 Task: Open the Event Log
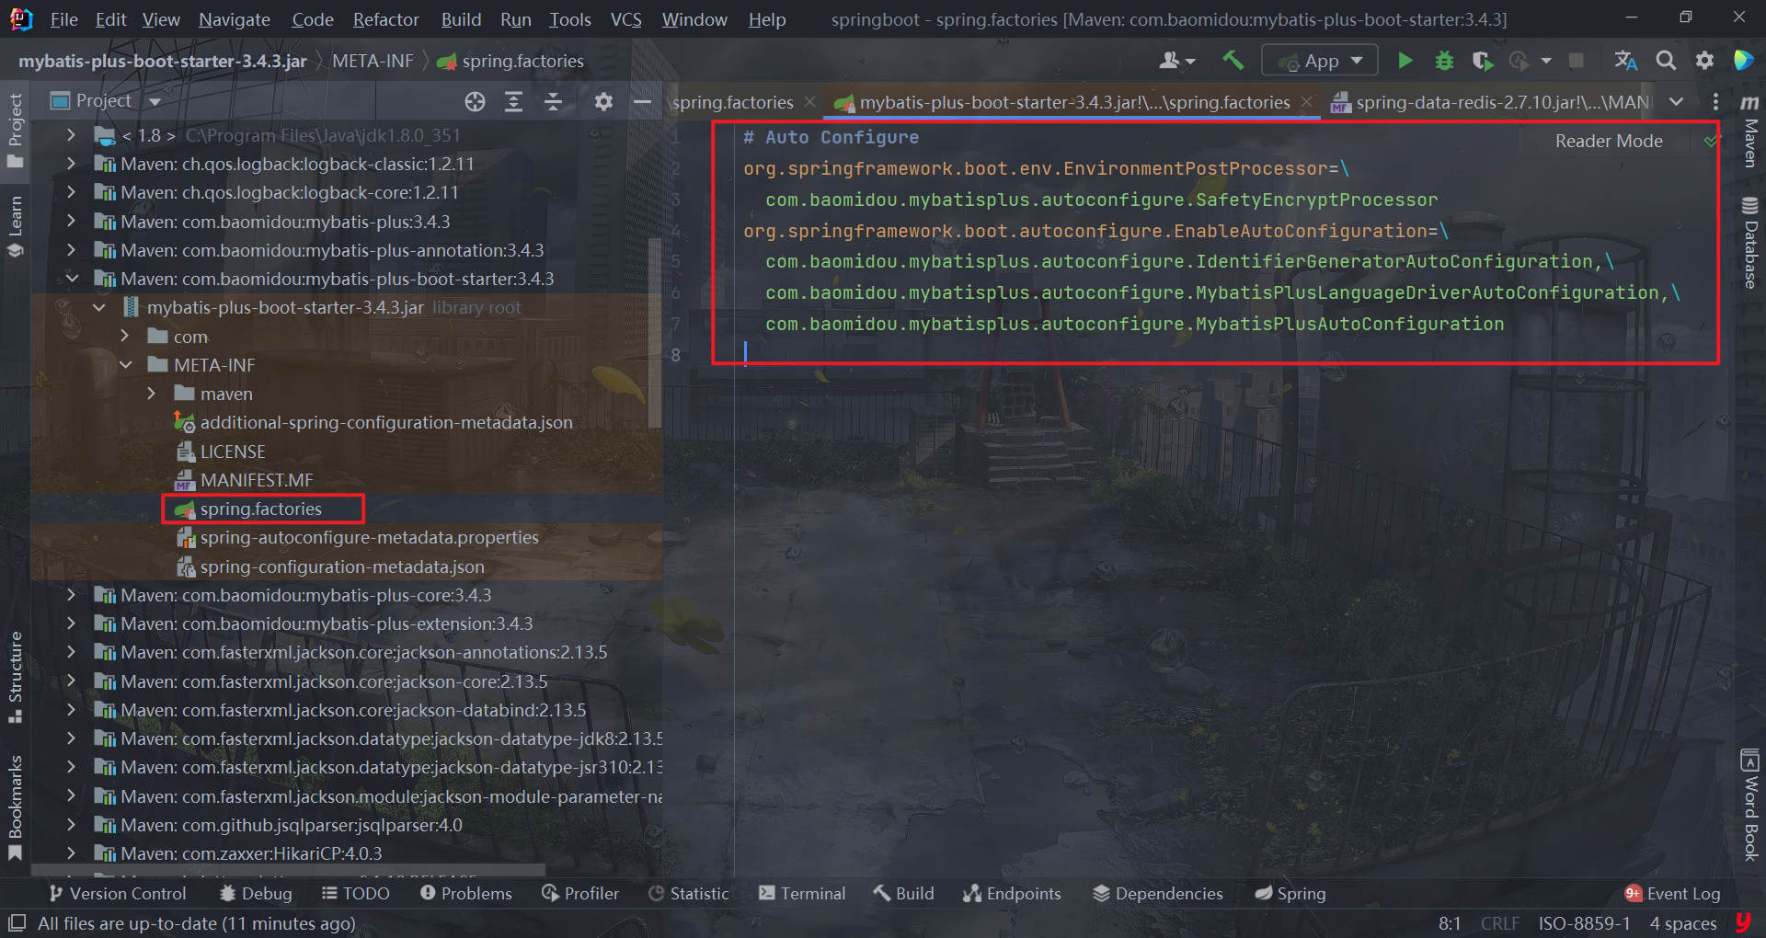(1672, 893)
